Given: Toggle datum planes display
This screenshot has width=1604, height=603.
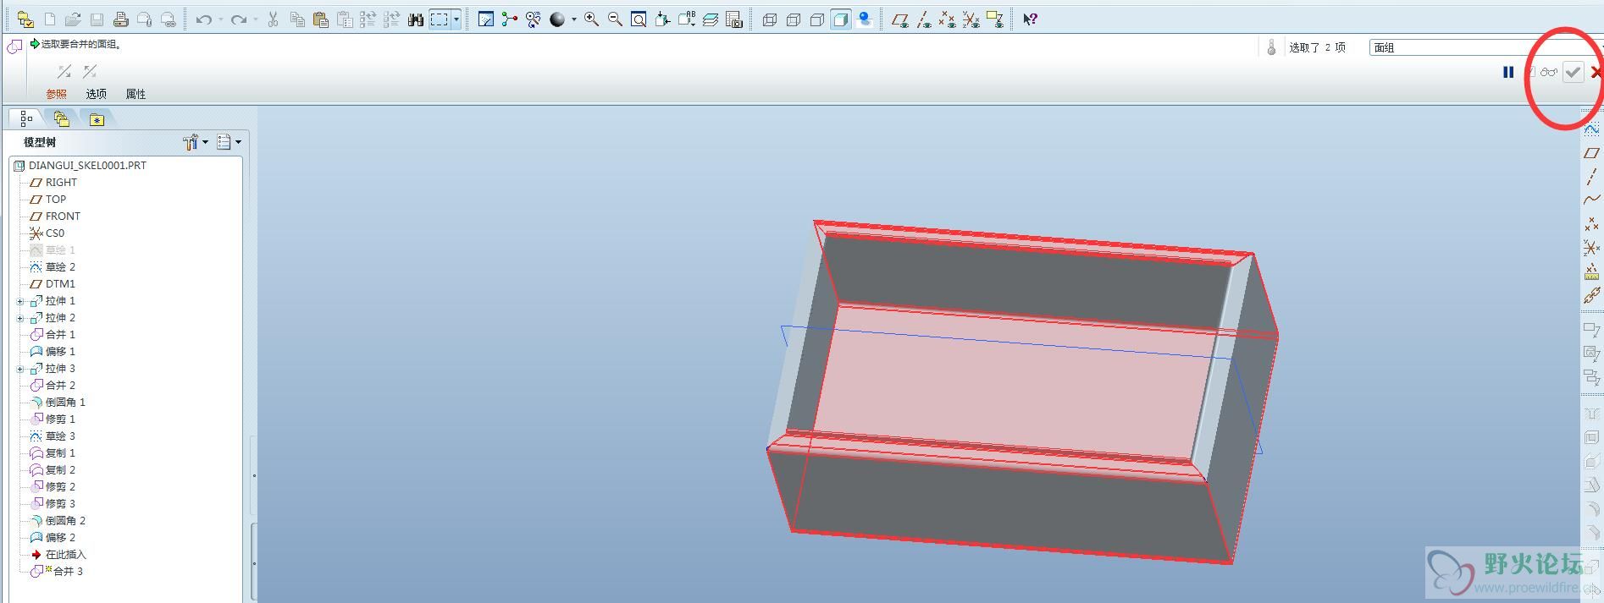Looking at the screenshot, I should (x=900, y=19).
